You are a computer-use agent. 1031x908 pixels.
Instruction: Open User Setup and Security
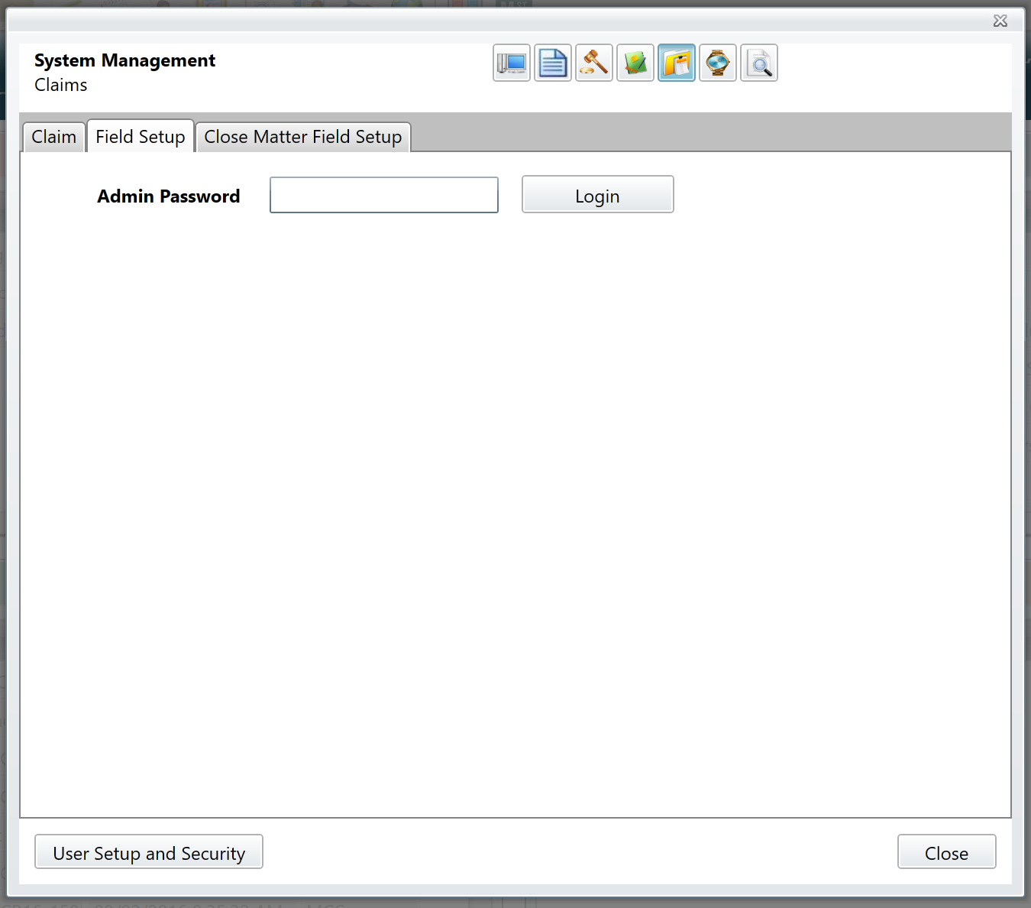click(x=149, y=852)
